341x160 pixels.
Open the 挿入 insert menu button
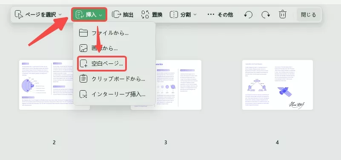[89, 14]
